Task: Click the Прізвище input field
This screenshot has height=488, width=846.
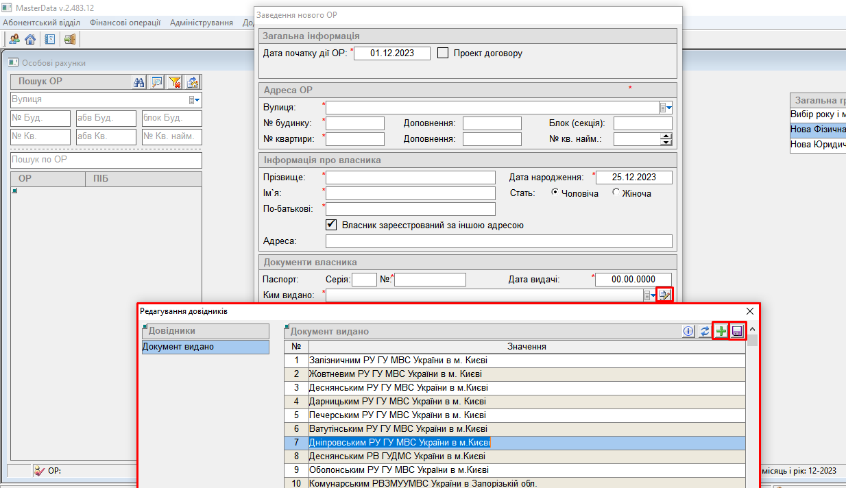Action: pyautogui.click(x=410, y=177)
